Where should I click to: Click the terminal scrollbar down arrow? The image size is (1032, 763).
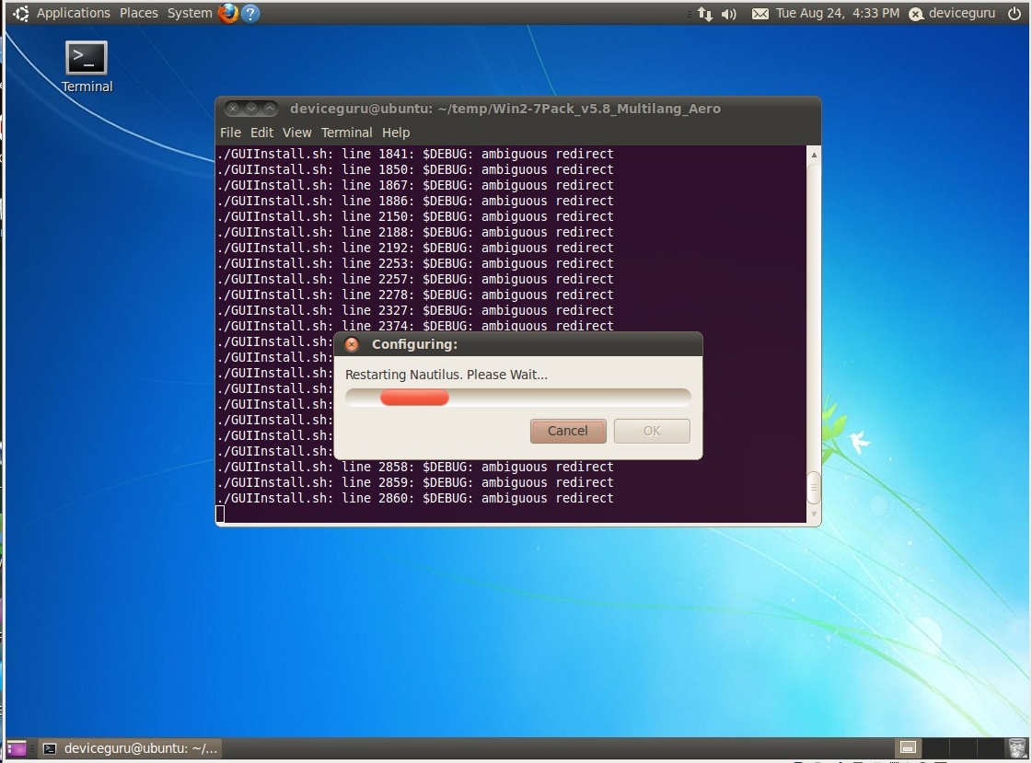814,514
